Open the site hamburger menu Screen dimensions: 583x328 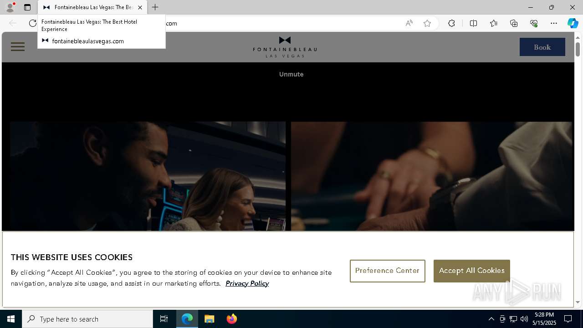point(18,46)
